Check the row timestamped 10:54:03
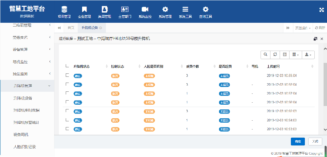The height and width of the screenshot is (157, 327). coord(67,120)
